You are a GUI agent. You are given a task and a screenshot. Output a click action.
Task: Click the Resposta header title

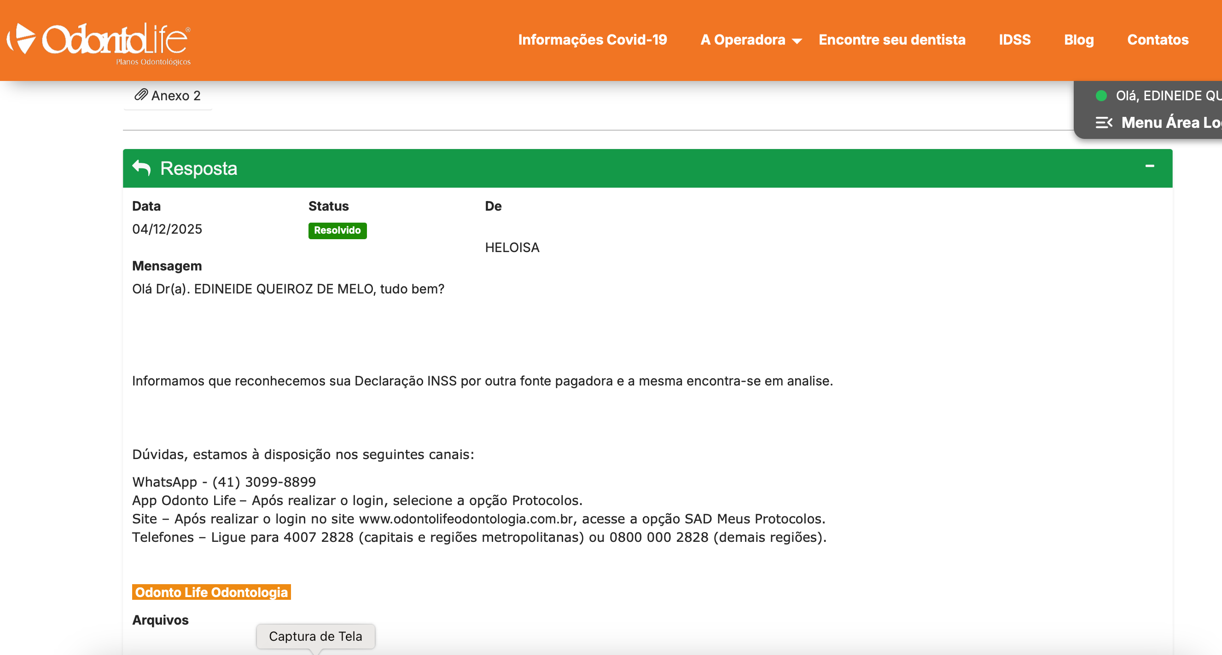click(x=198, y=169)
